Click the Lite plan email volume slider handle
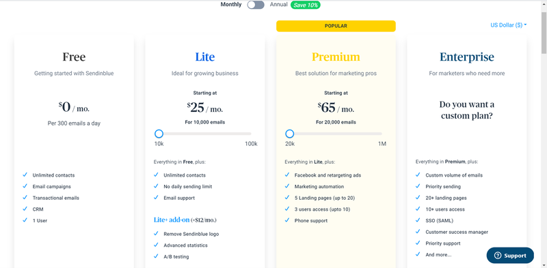This screenshot has width=547, height=268. point(159,134)
